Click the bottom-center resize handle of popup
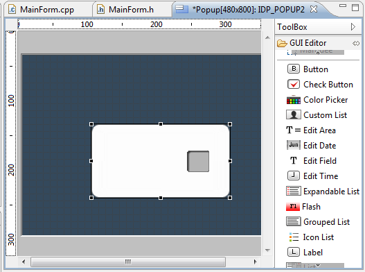This screenshot has width=365, height=272. (161, 198)
